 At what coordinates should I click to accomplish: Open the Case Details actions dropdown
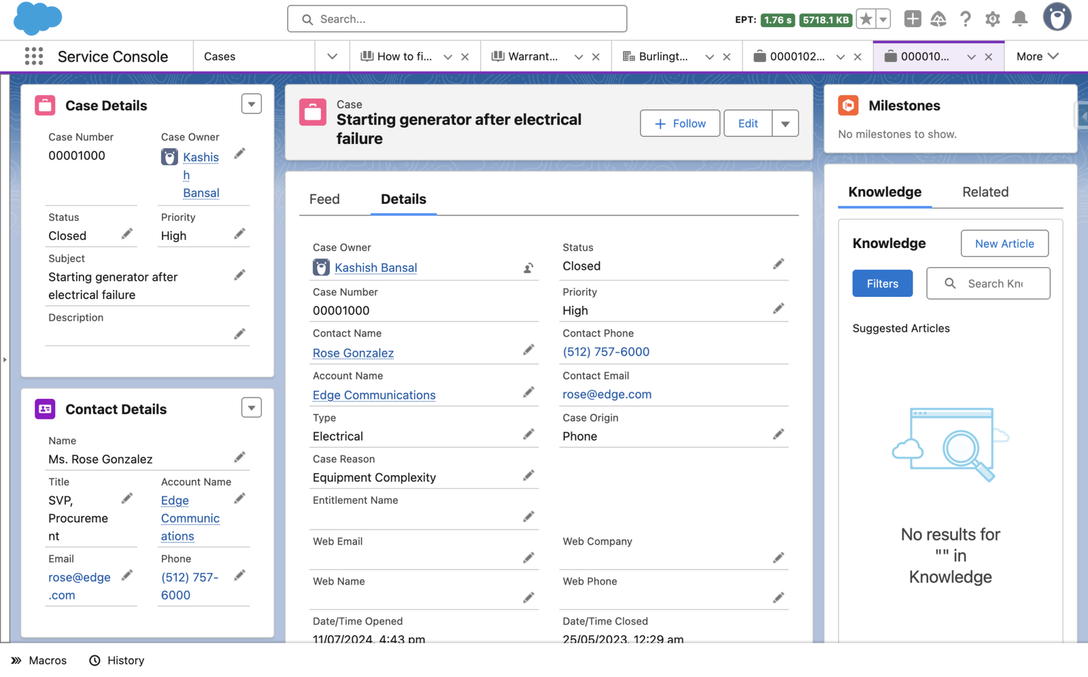[251, 103]
